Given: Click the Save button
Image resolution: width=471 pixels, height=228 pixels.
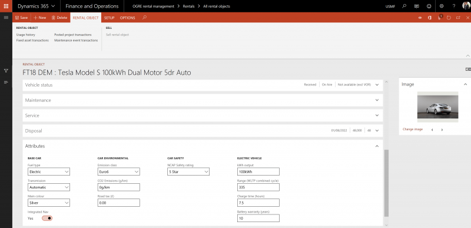Looking at the screenshot, I should click(22, 18).
